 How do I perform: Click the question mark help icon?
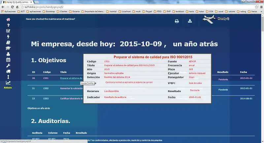pos(8,25)
